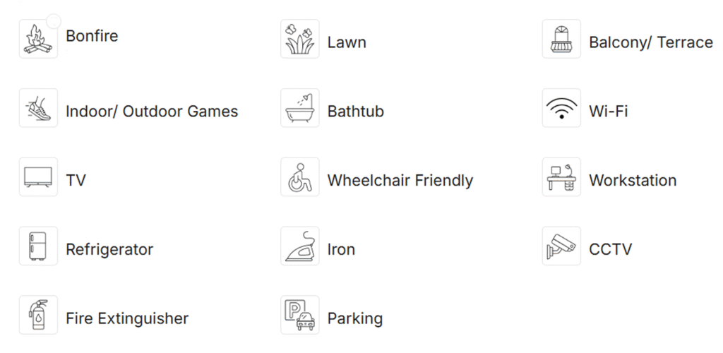Viewport: 723px width, 353px height.
Task: Click the Iron icon
Action: 299,246
